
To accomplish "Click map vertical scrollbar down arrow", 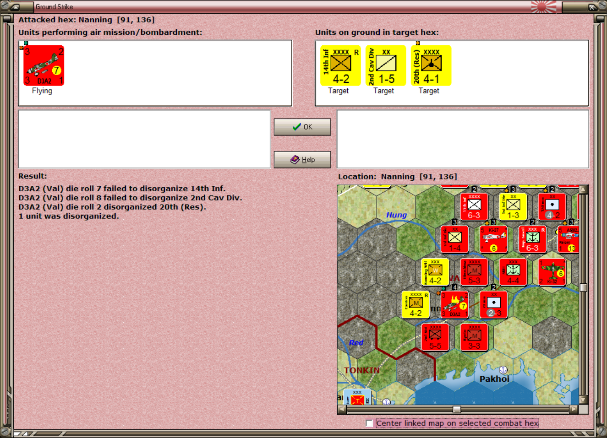I will (x=583, y=400).
